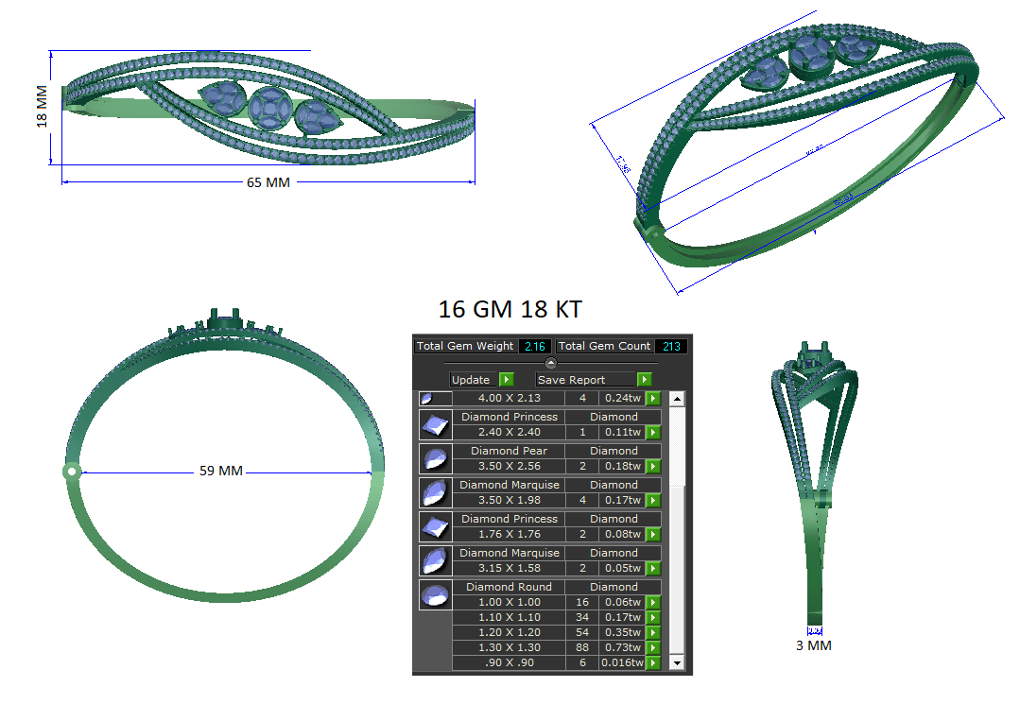Collapse the panel using the round handle
The height and width of the screenshot is (704, 1020).
coord(551,362)
